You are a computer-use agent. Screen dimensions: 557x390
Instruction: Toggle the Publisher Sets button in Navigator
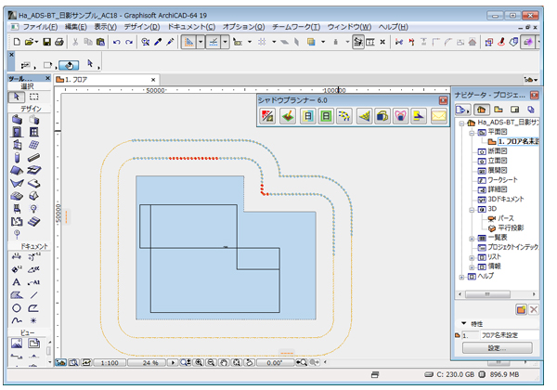click(x=531, y=110)
